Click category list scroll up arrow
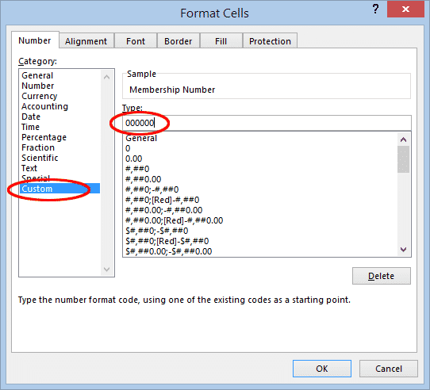This screenshot has width=430, height=390. tap(106, 78)
